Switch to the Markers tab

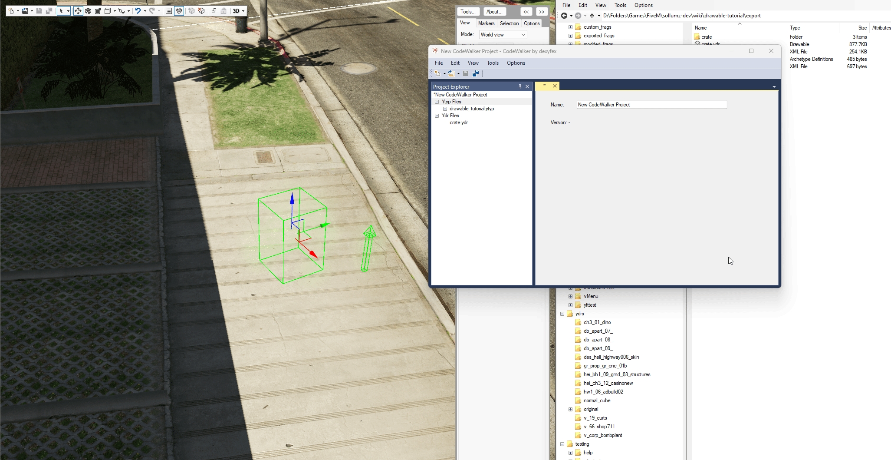pyautogui.click(x=486, y=23)
